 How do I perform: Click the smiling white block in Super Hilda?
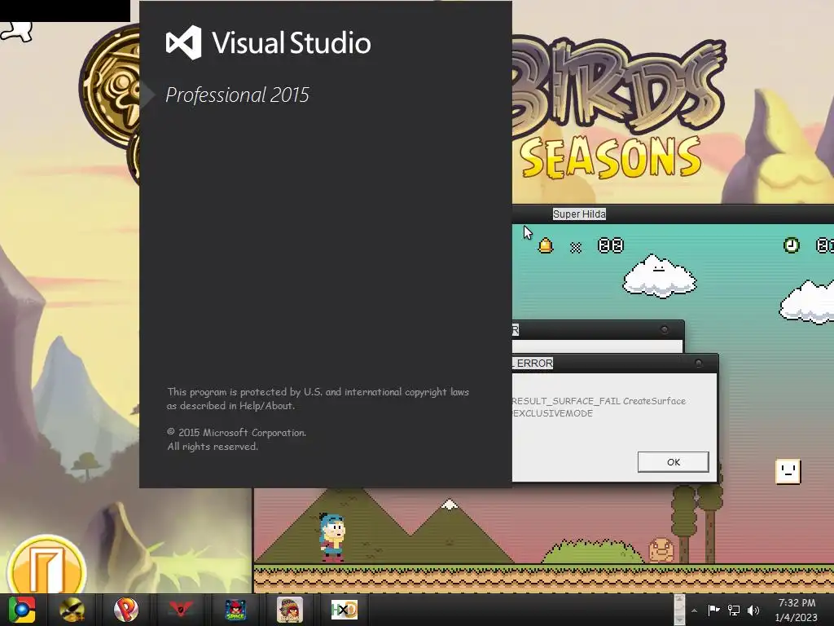point(788,471)
